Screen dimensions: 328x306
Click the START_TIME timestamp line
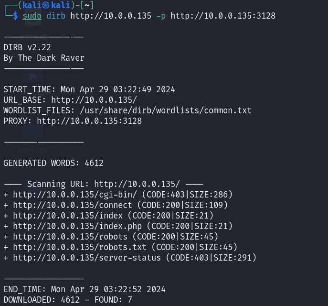(89, 89)
